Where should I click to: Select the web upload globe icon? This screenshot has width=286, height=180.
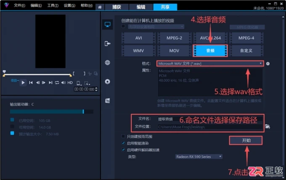tap(107, 63)
